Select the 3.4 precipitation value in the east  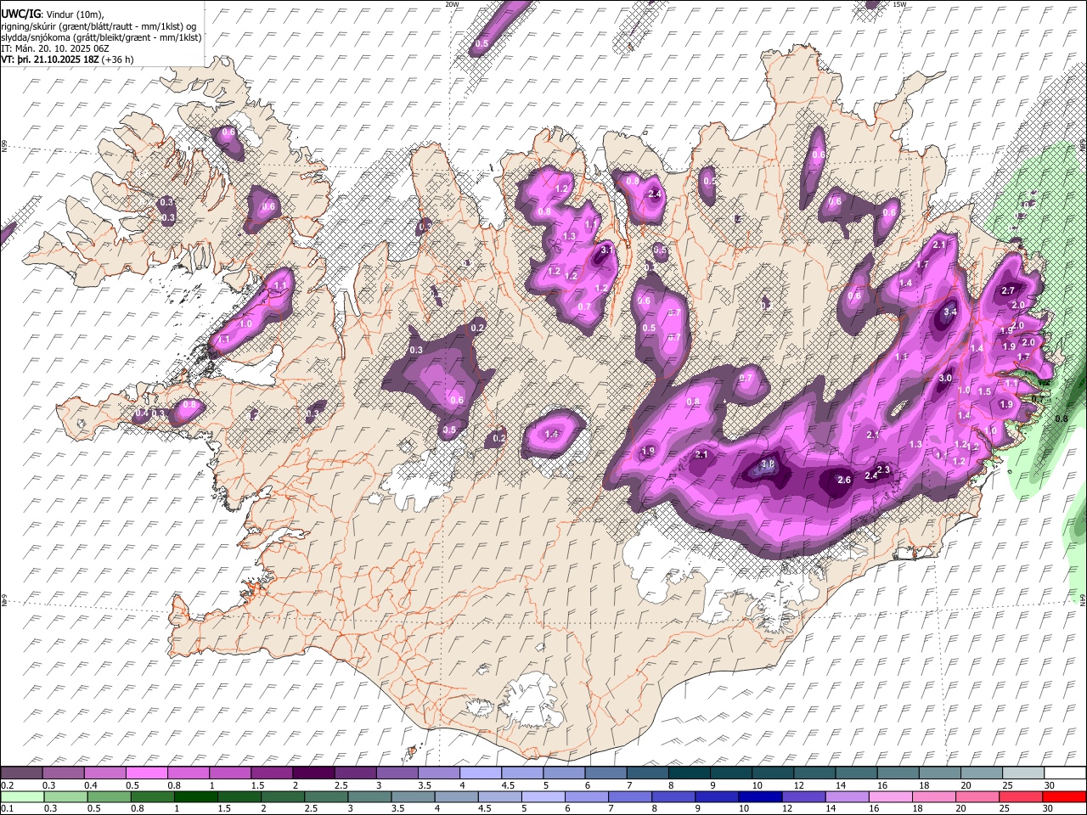(950, 312)
